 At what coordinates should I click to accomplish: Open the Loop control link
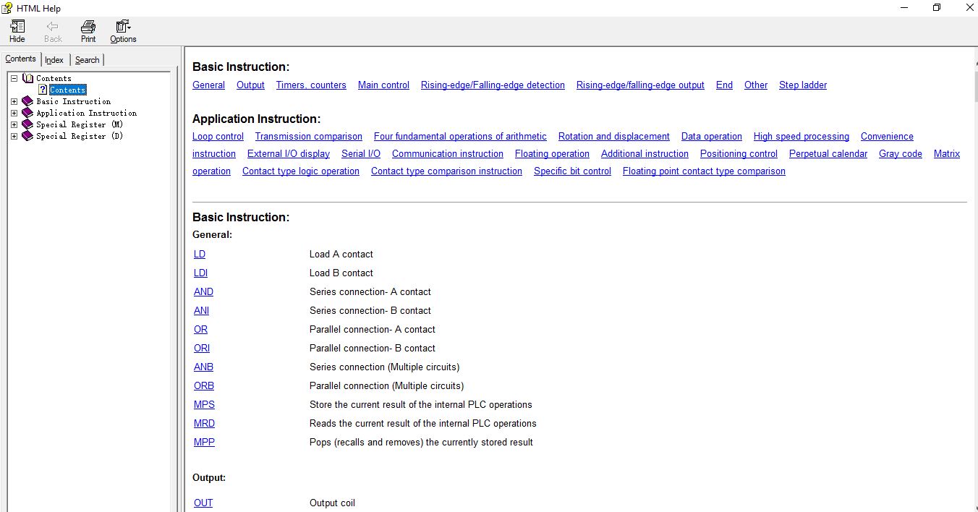tap(218, 136)
